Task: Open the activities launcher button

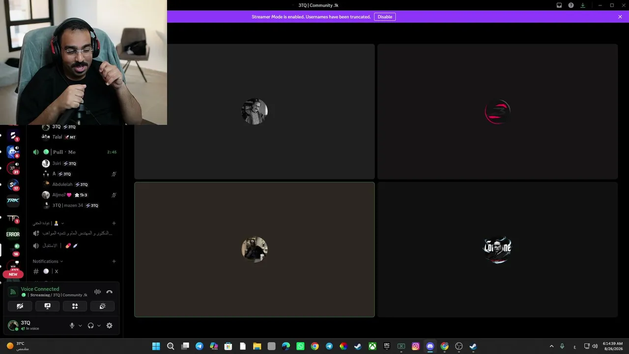Action: coord(75,306)
